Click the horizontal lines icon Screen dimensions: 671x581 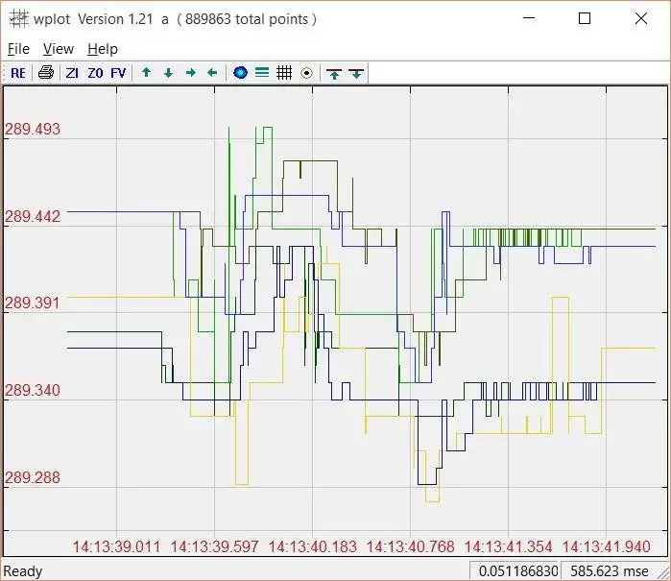click(262, 73)
